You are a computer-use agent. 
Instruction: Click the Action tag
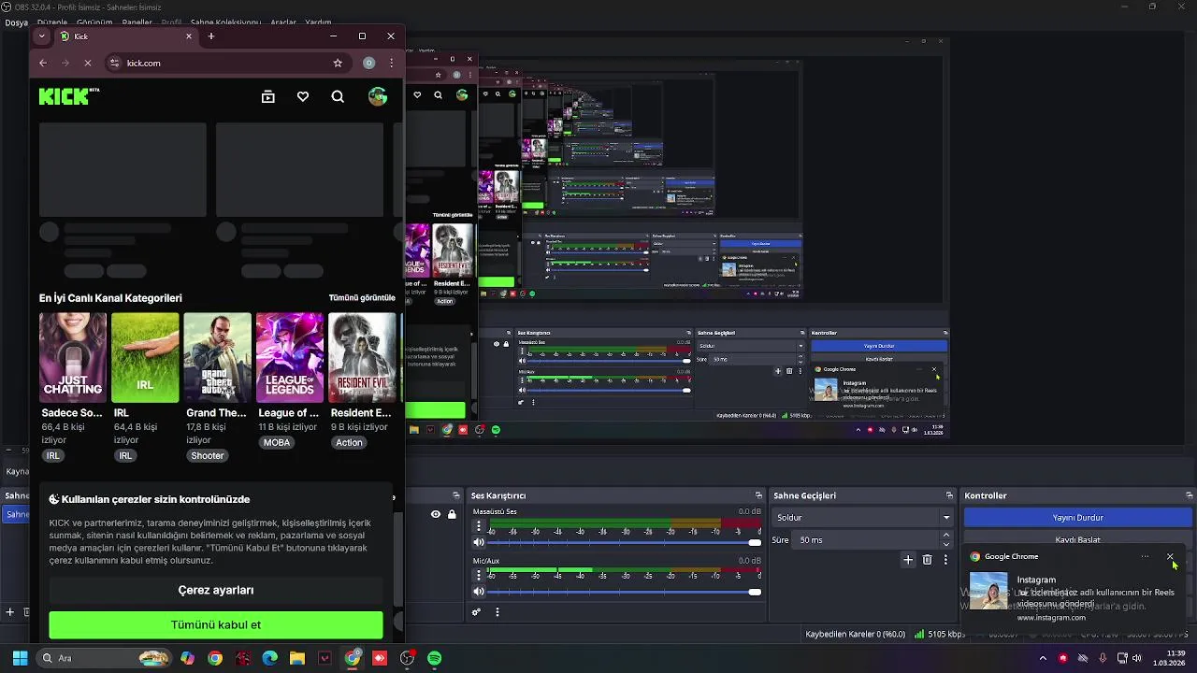pos(349,442)
